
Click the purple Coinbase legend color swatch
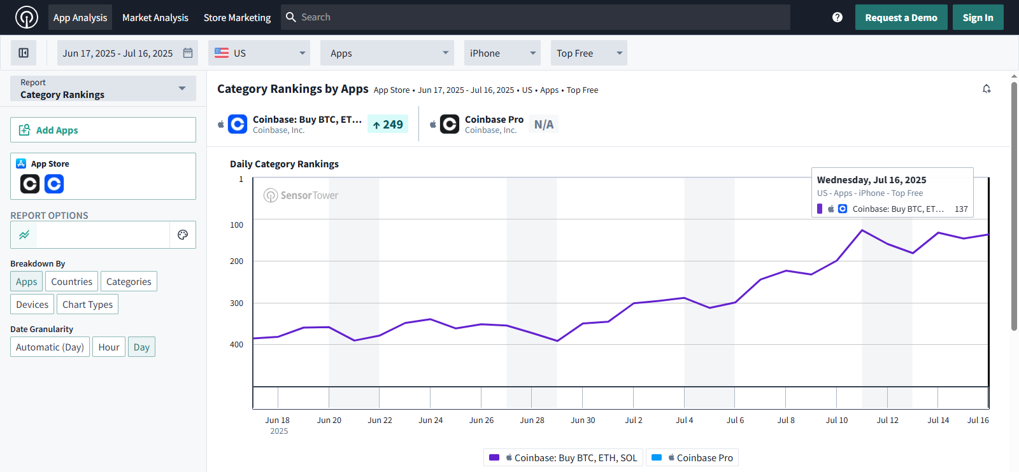(494, 457)
